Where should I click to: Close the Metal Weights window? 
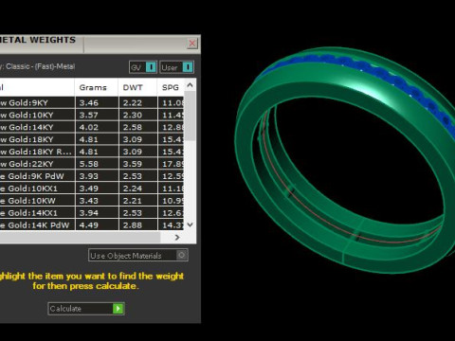(x=192, y=44)
